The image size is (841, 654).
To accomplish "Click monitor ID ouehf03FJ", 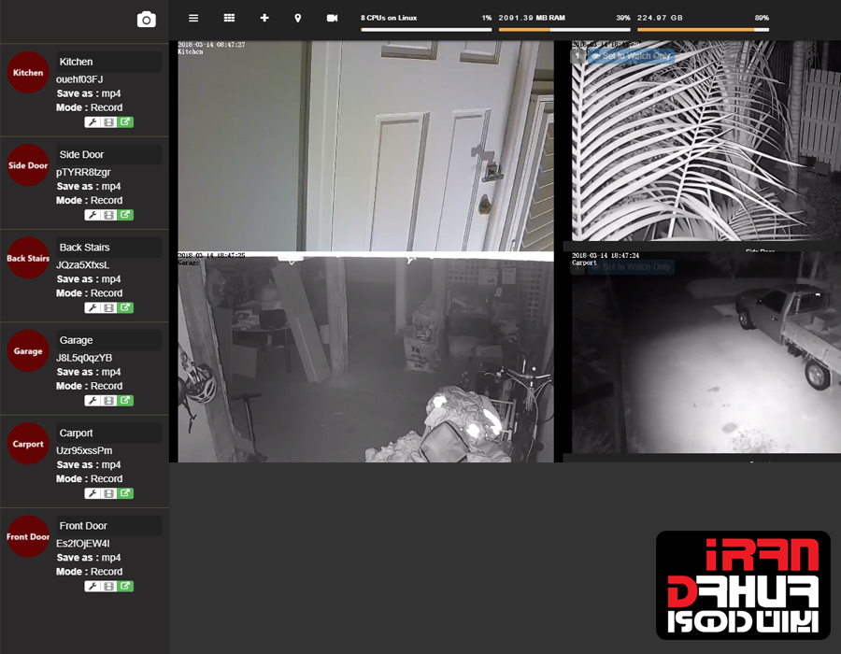I will click(x=79, y=79).
